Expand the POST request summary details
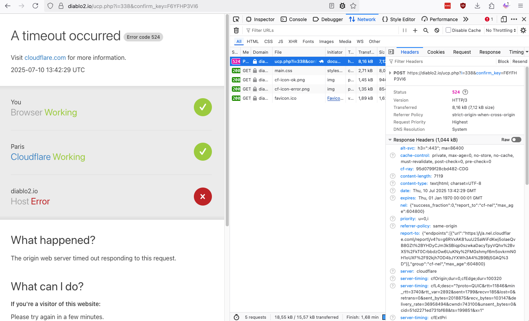Viewport: 529px width, 321px height. (x=390, y=73)
